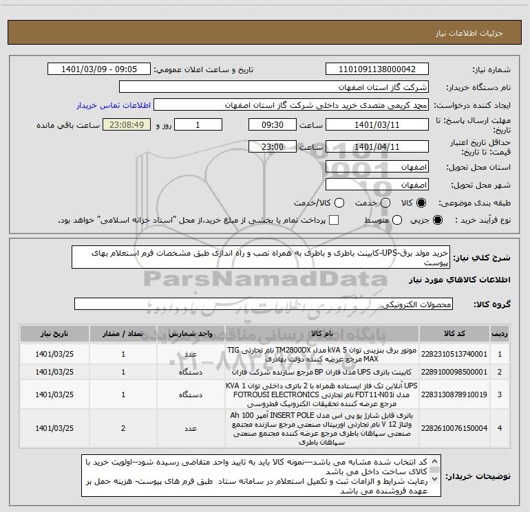The width and height of the screenshot is (530, 512).
Task: Click the response deadline date 1401/03/11
Action: 377,125
